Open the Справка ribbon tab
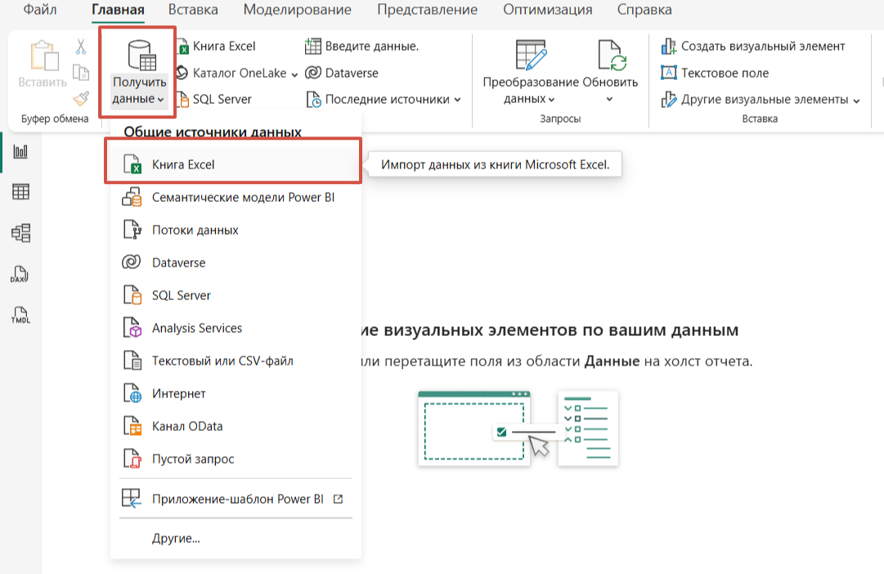This screenshot has height=574, width=884. coord(644,10)
